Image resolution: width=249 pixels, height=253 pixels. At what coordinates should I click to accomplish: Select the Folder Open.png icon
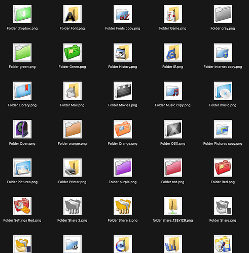pyautogui.click(x=22, y=129)
